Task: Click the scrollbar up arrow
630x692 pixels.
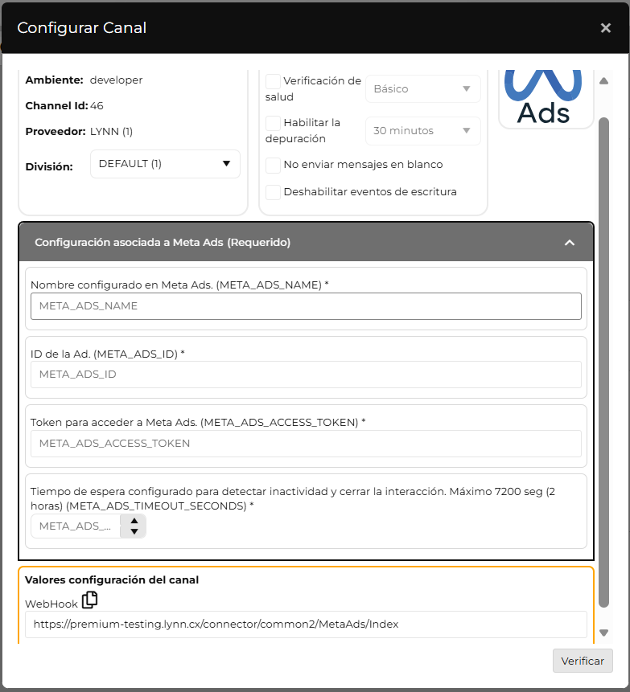Action: [x=603, y=80]
